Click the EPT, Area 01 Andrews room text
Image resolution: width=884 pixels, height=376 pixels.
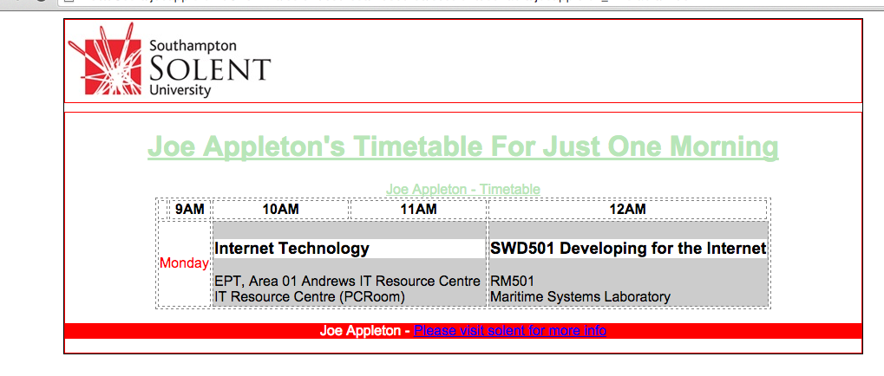pyautogui.click(x=347, y=282)
